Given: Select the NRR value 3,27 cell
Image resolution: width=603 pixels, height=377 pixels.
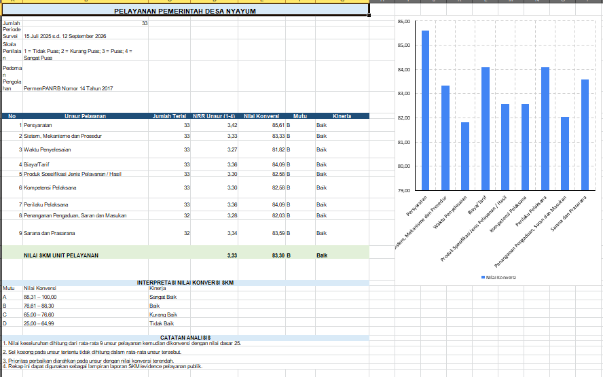Looking at the screenshot, I should 214,149.
